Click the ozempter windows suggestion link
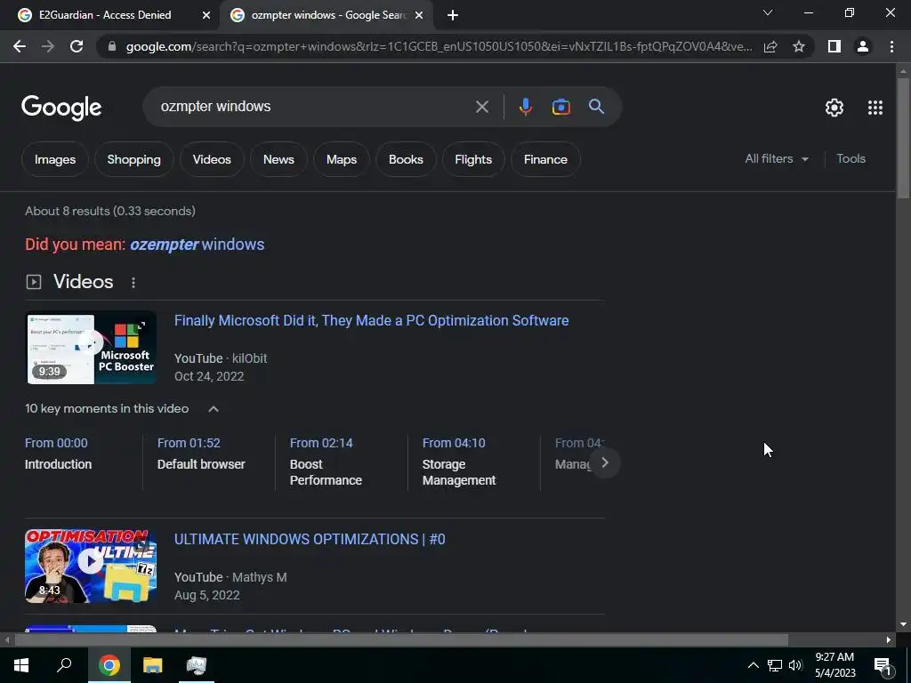 coord(197,245)
